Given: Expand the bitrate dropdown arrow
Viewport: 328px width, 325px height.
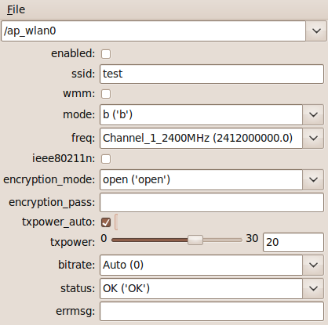Looking at the screenshot, I should point(313,265).
